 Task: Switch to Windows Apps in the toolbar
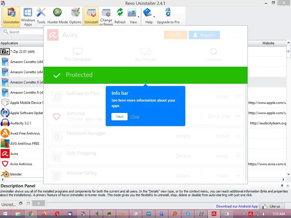tap(28, 17)
